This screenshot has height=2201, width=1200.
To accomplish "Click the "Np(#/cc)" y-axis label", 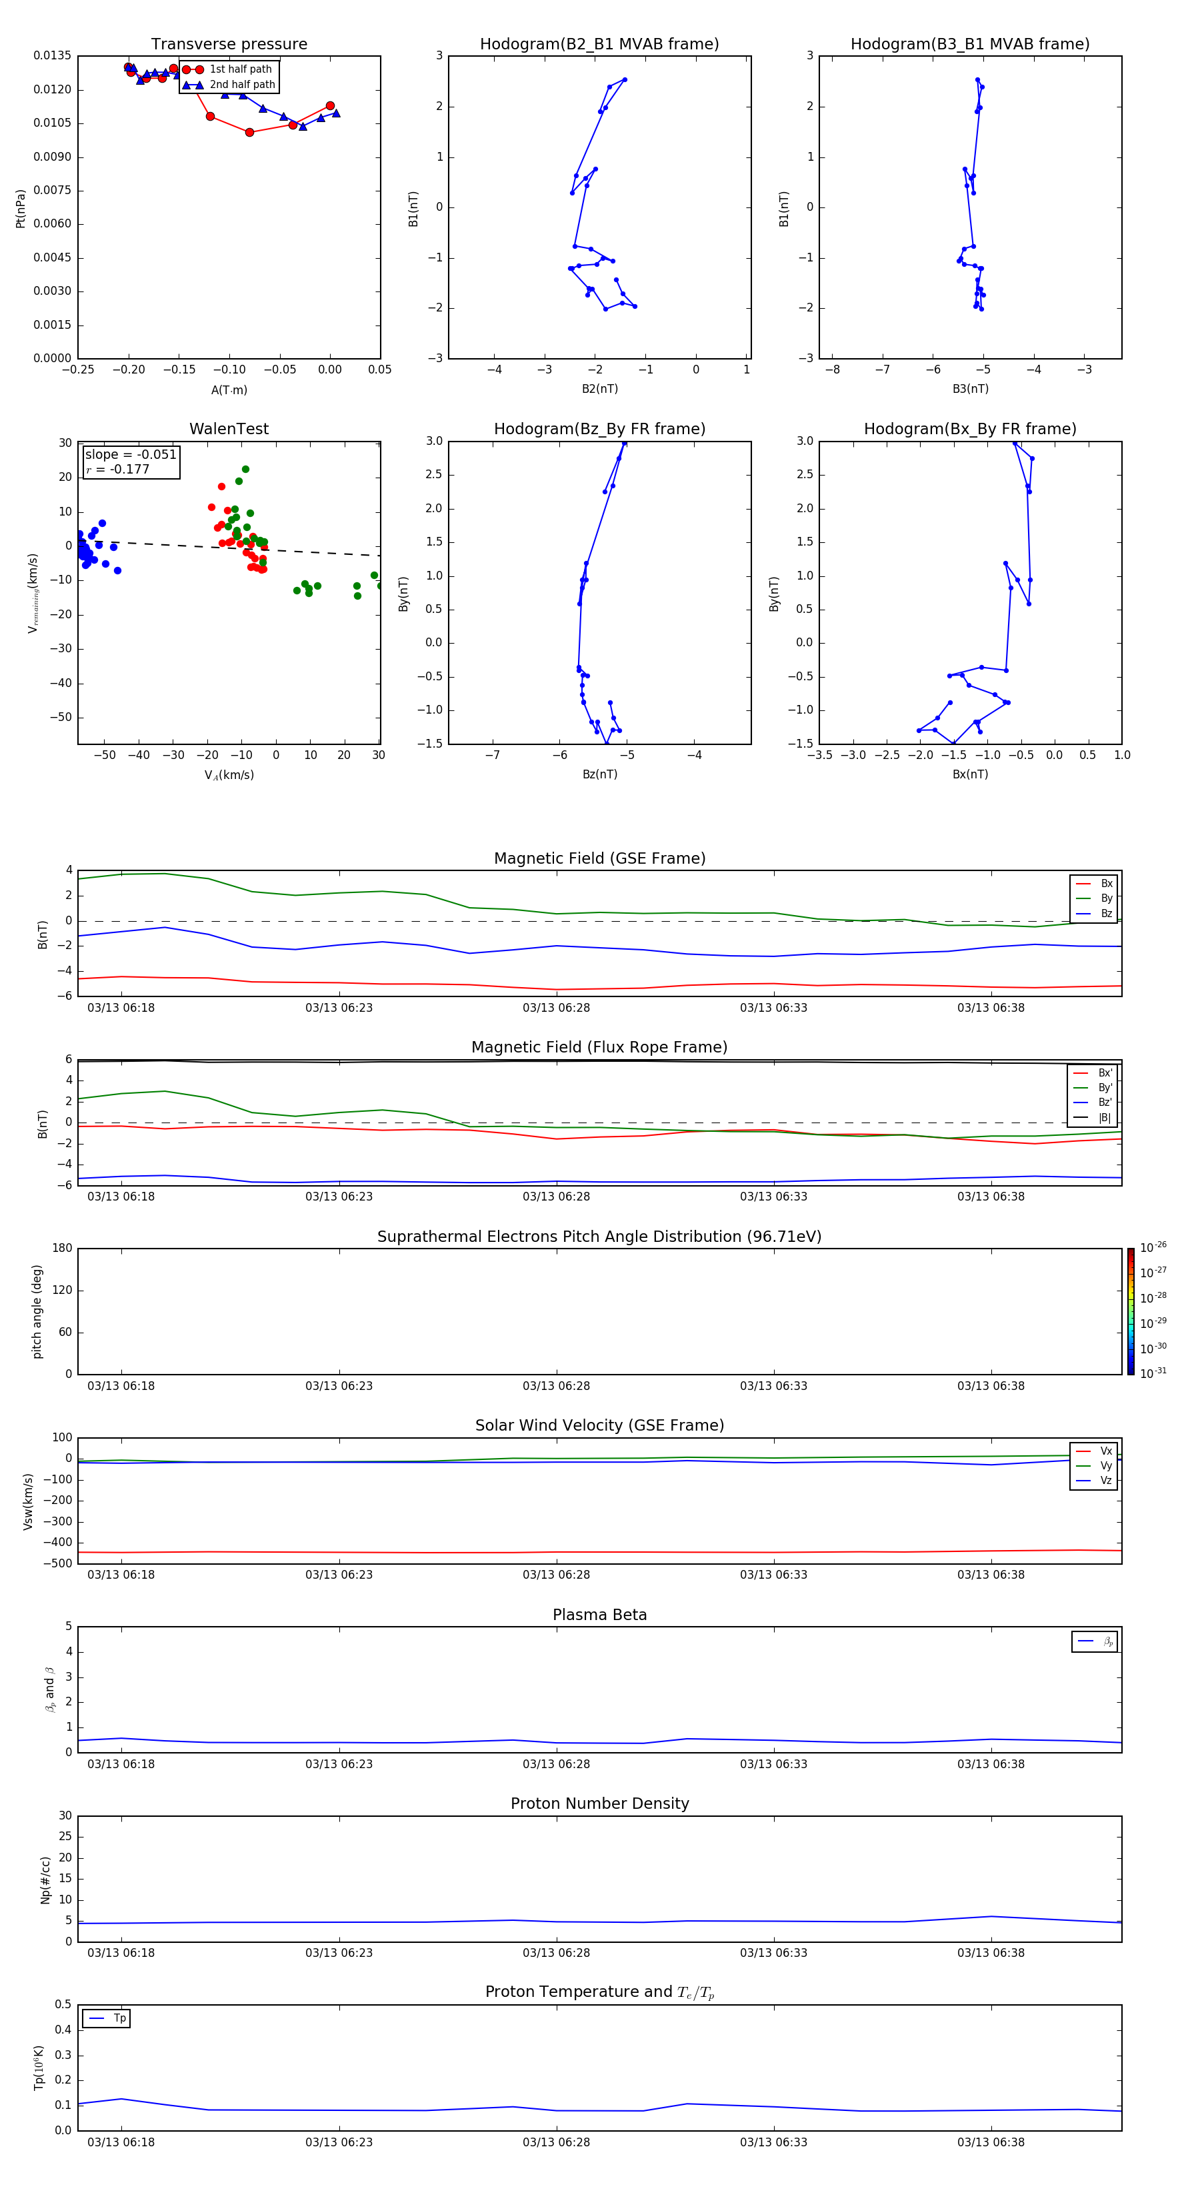I will (x=45, y=1880).
